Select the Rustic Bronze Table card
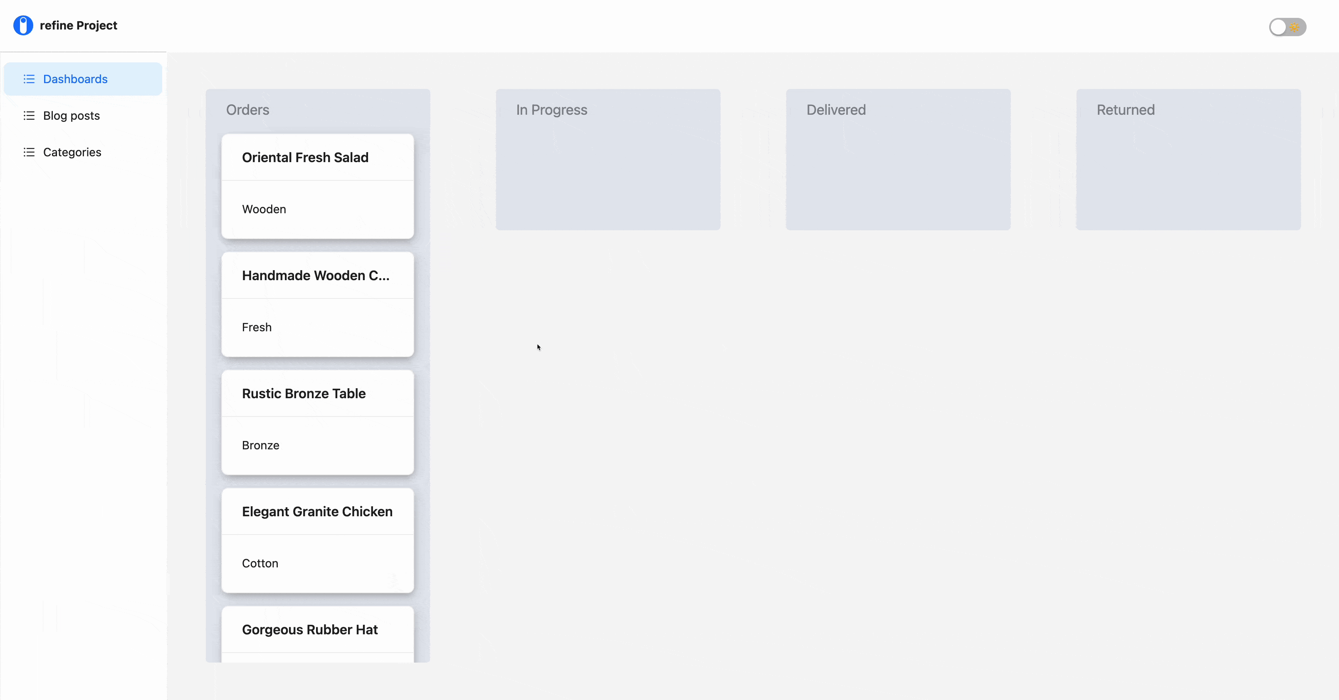This screenshot has width=1339, height=700. [x=317, y=422]
